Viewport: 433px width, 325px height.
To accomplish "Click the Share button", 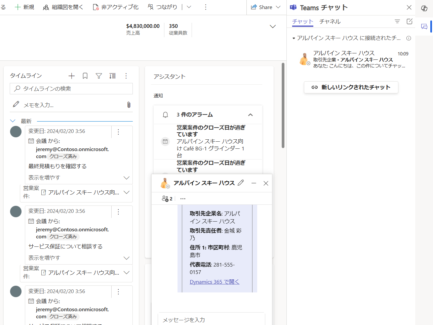I will pyautogui.click(x=262, y=7).
